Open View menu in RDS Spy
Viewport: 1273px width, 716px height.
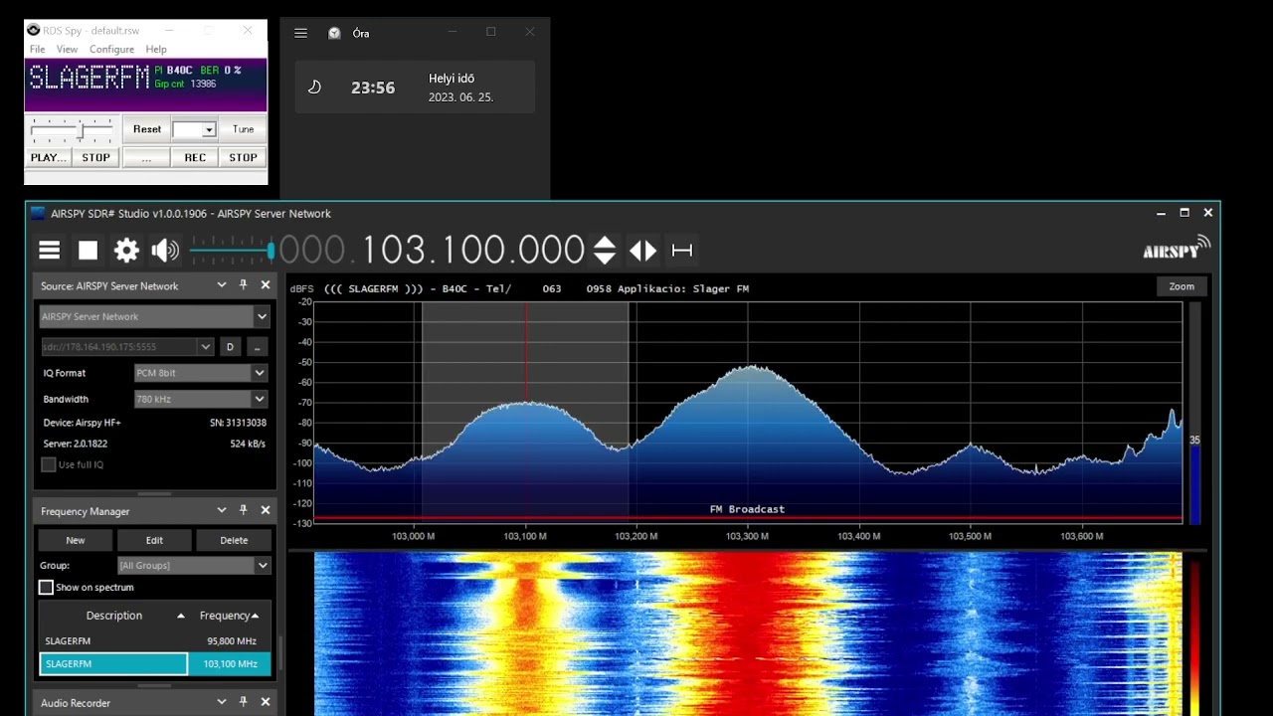point(67,49)
